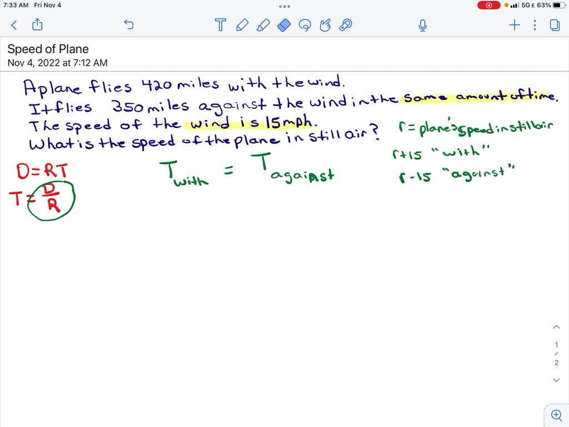
Task: Select the Lasso selection tool
Action: (x=305, y=25)
